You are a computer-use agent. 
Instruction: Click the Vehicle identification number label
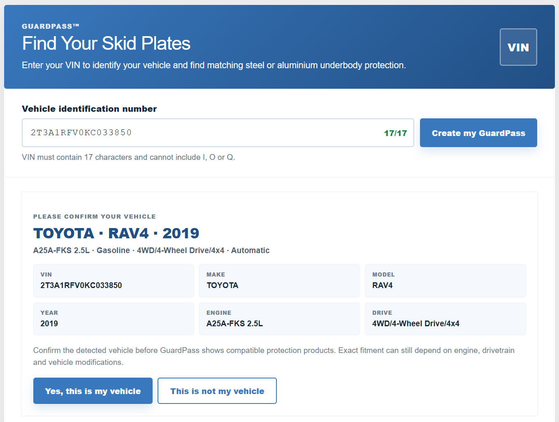click(89, 109)
